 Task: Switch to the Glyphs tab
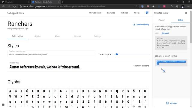point(37,36)
